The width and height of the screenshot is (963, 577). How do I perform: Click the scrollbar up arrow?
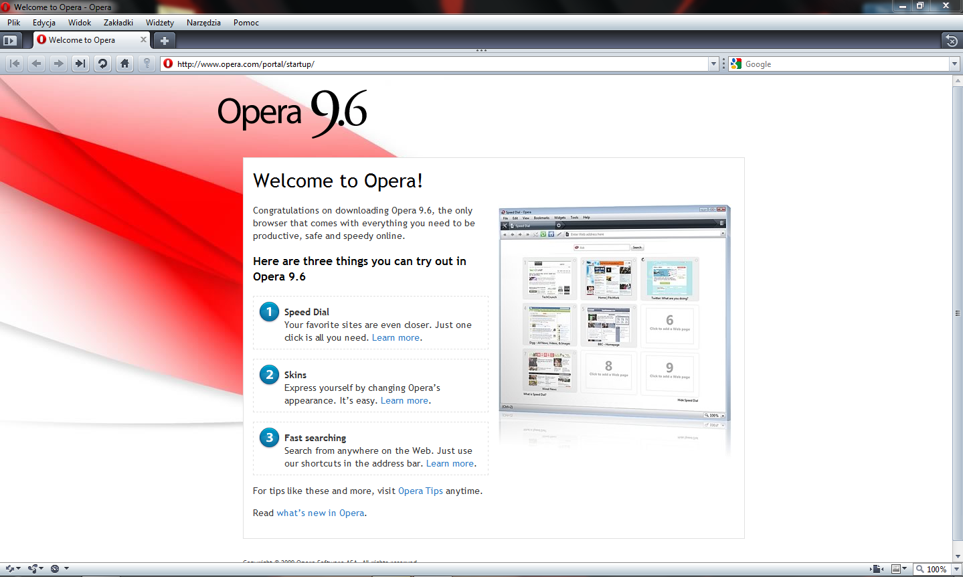[x=958, y=80]
